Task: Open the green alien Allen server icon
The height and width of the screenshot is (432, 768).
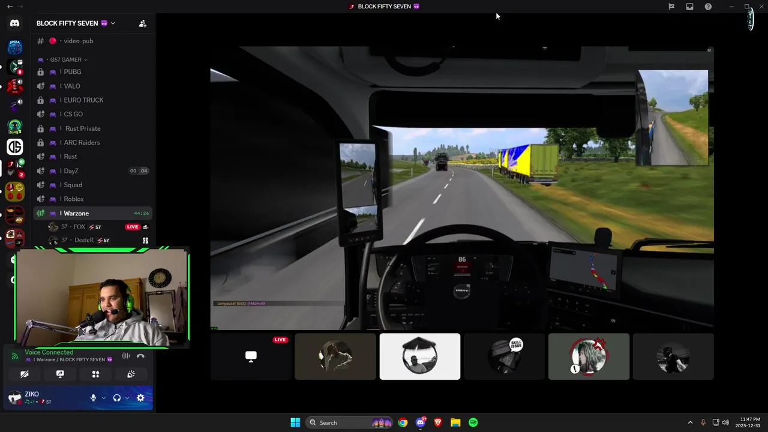Action: 15,127
